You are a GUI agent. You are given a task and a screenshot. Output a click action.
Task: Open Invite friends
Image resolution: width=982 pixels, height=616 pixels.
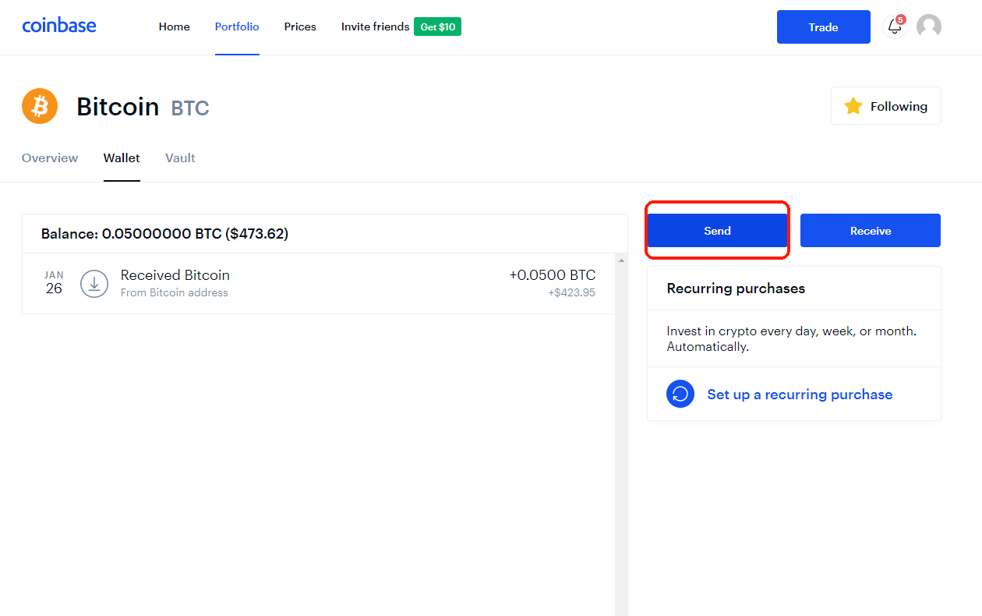pyautogui.click(x=375, y=27)
